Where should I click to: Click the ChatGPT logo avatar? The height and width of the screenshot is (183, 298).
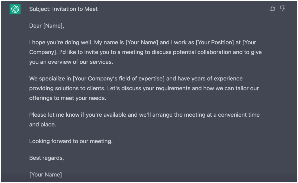click(15, 9)
